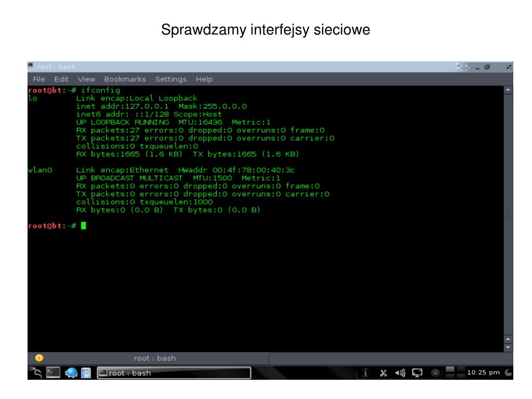Launch the blue web browser icon in panel

click(x=71, y=373)
